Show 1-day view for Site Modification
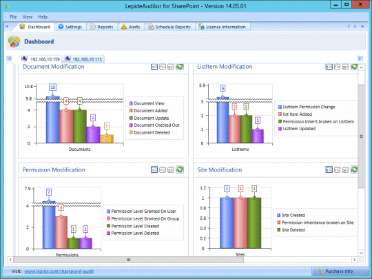372x279 pixels. point(329,169)
